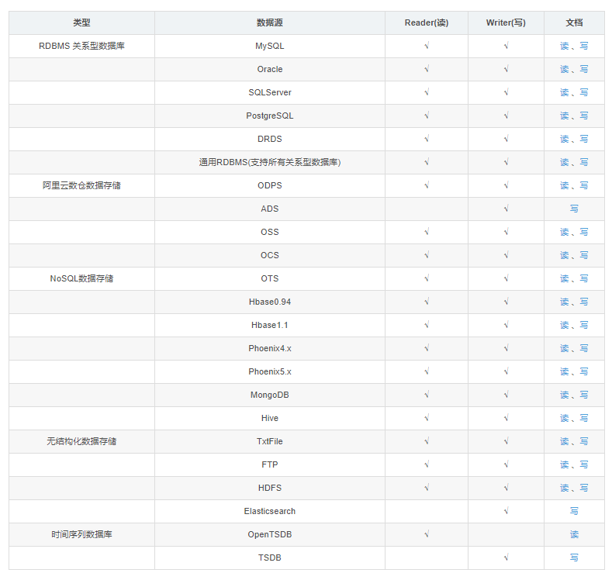Open the SQLServer read doc link

[x=565, y=92]
